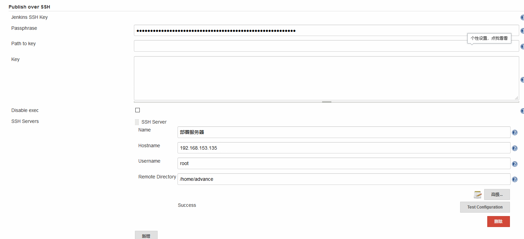Screen dimensions: 524x239
Task: Open help icon beside Key textarea
Action: point(522,80)
